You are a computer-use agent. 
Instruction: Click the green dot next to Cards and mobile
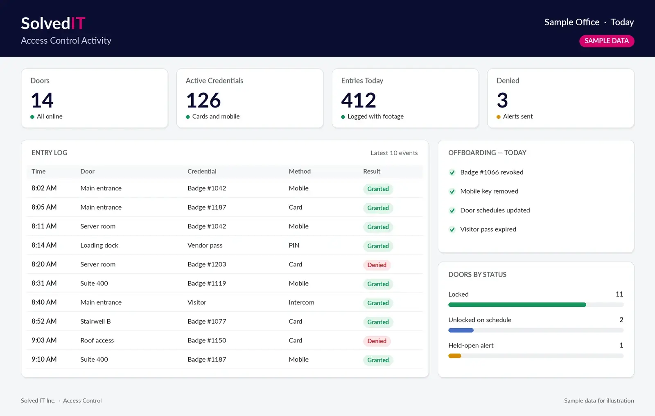[188, 117]
